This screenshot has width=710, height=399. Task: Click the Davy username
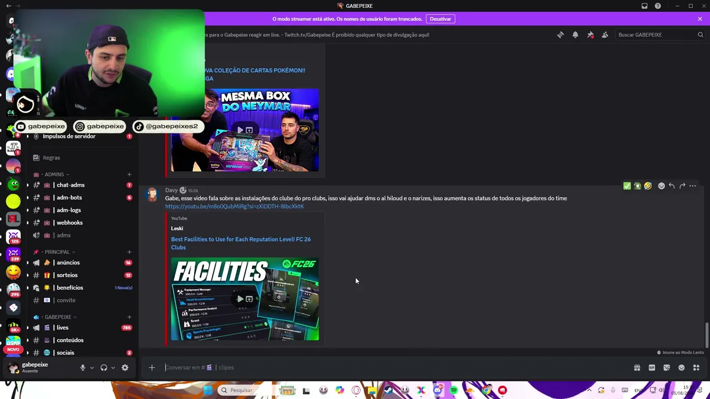coord(171,190)
